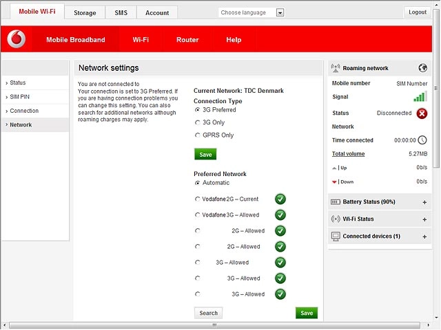Click the vertical scrollbar thumb
Viewport: 441px width, 330px height.
pos(436,89)
